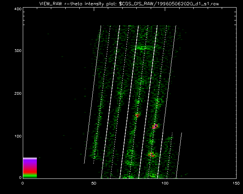Screen dimensions: 243x194
Task: Click x-axis label 50
Action: [94, 183]
